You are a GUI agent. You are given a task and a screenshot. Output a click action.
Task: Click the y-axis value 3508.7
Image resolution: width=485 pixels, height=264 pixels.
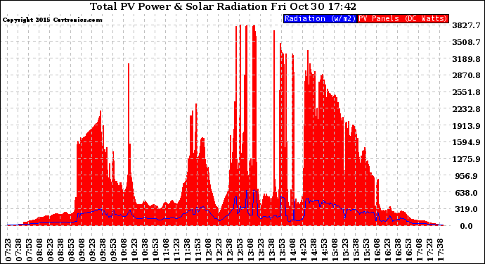[x=467, y=42]
